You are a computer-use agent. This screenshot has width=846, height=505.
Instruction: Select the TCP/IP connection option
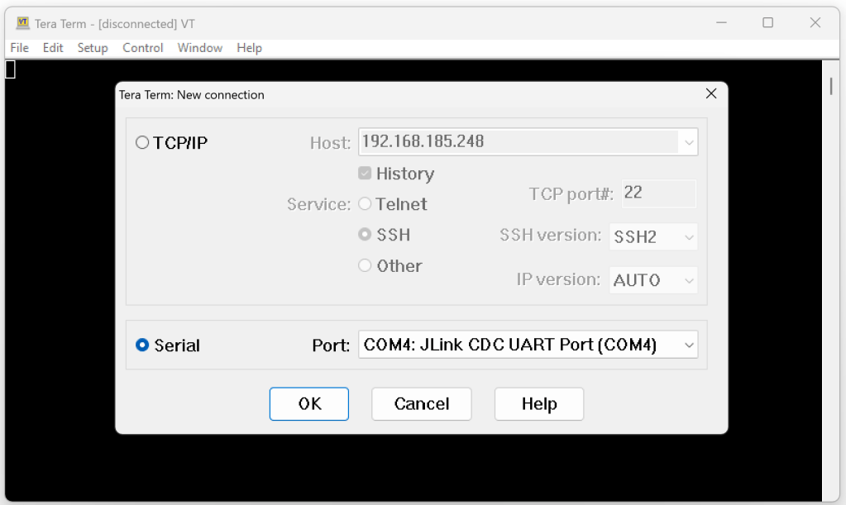(142, 143)
